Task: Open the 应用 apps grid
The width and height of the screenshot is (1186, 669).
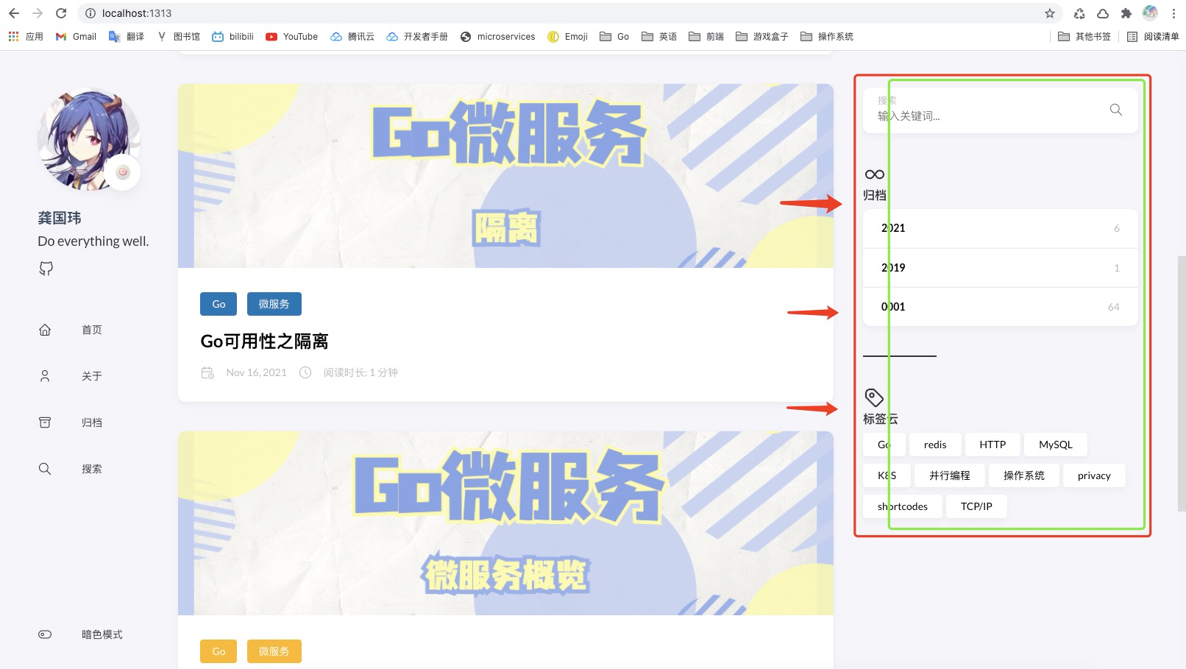Action: (26, 36)
